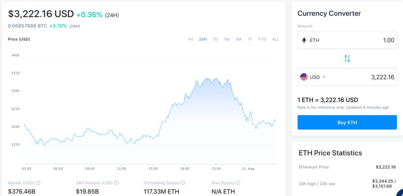Image resolution: width=403 pixels, height=196 pixels.
Task: Click the ETH amount input field
Action: (358, 40)
